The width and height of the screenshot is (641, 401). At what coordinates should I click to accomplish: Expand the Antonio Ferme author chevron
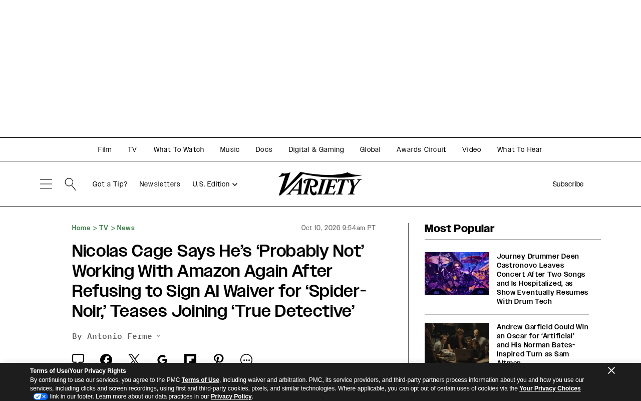158,336
